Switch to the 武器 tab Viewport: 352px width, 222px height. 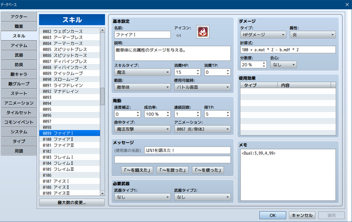[19, 55]
